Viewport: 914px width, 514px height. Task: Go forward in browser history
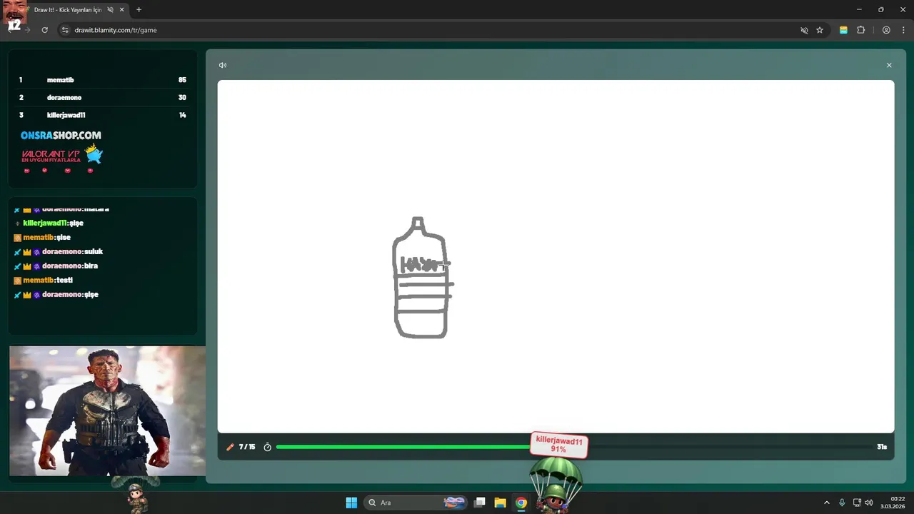tap(27, 30)
